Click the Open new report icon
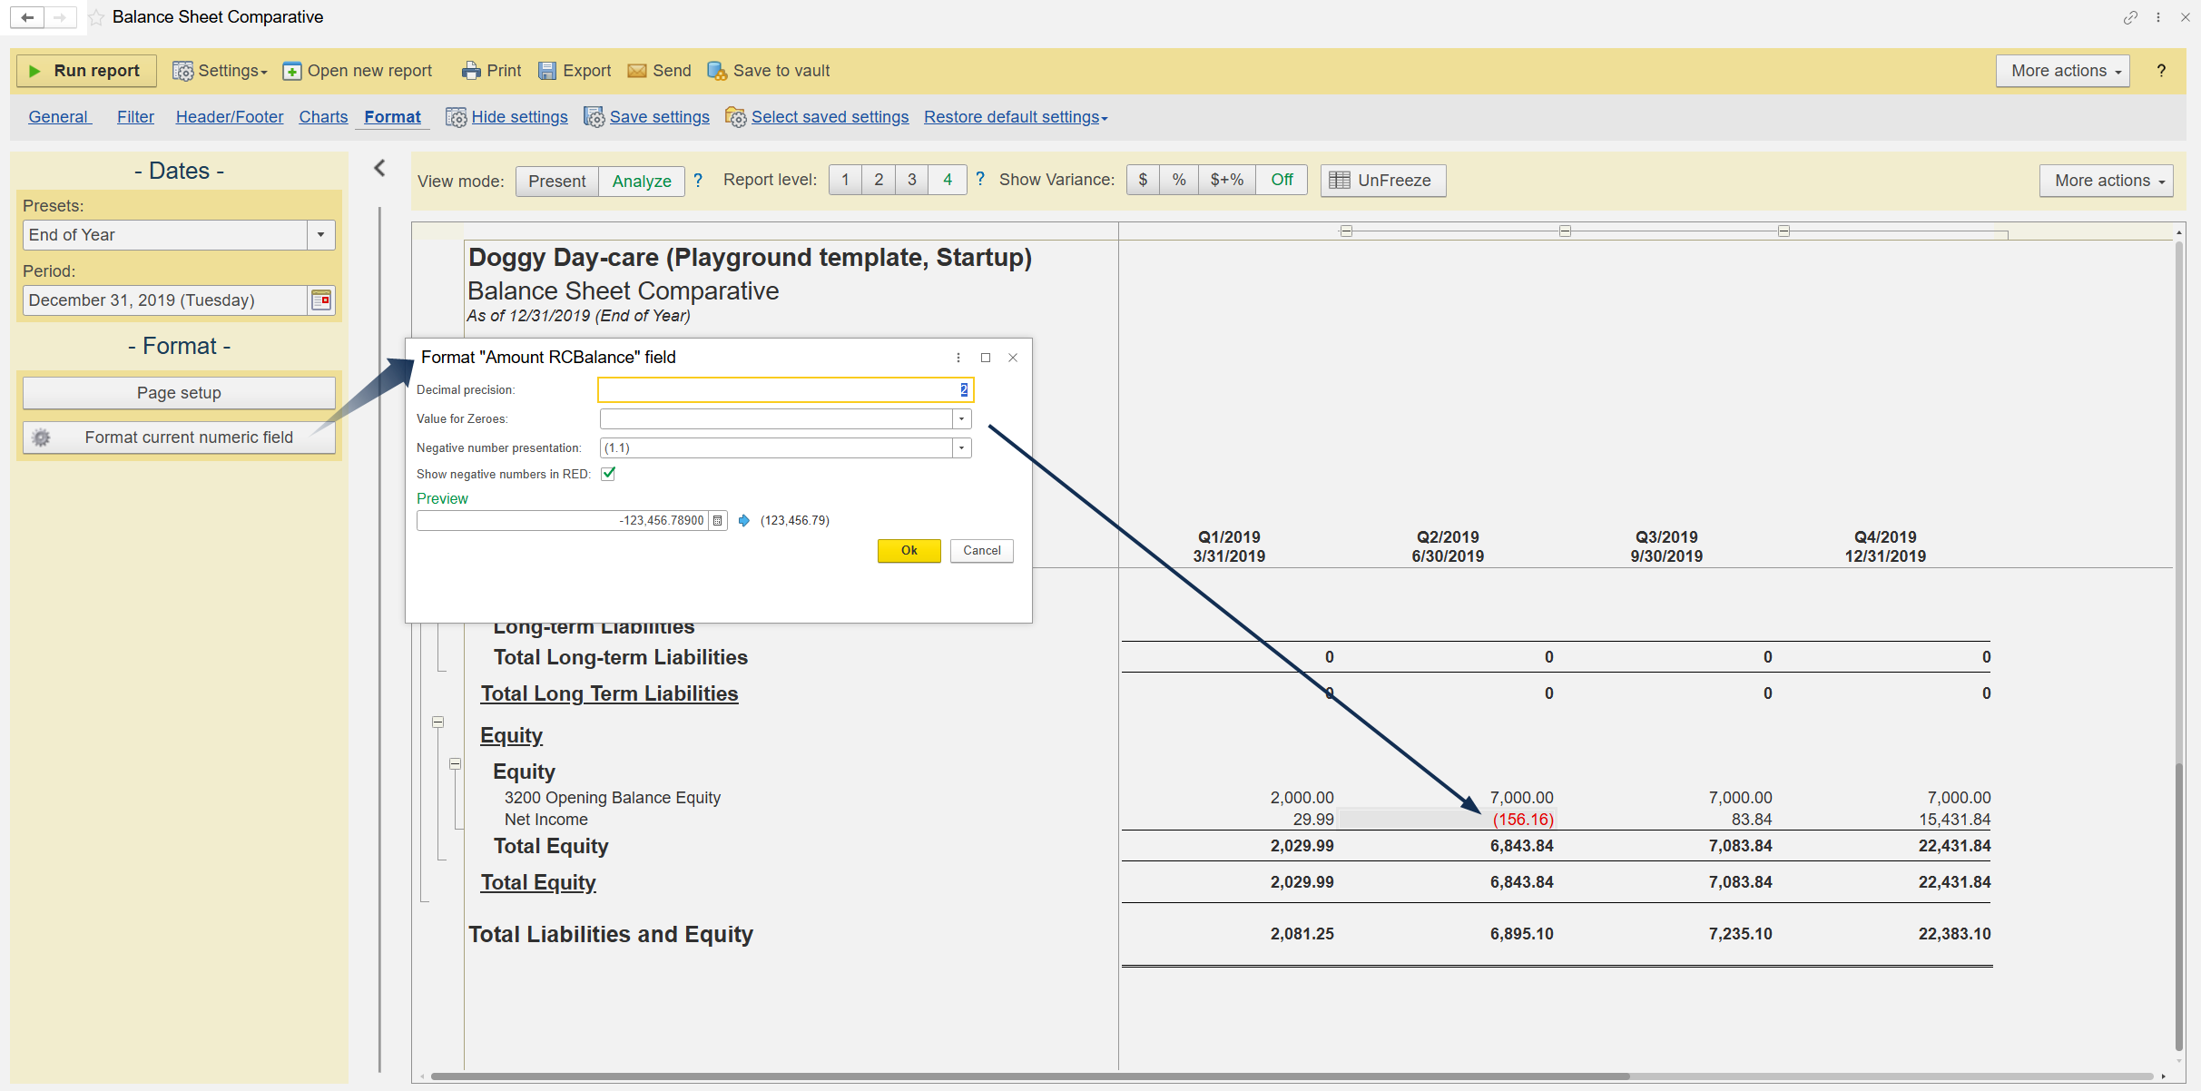This screenshot has width=2201, height=1091. [x=292, y=71]
